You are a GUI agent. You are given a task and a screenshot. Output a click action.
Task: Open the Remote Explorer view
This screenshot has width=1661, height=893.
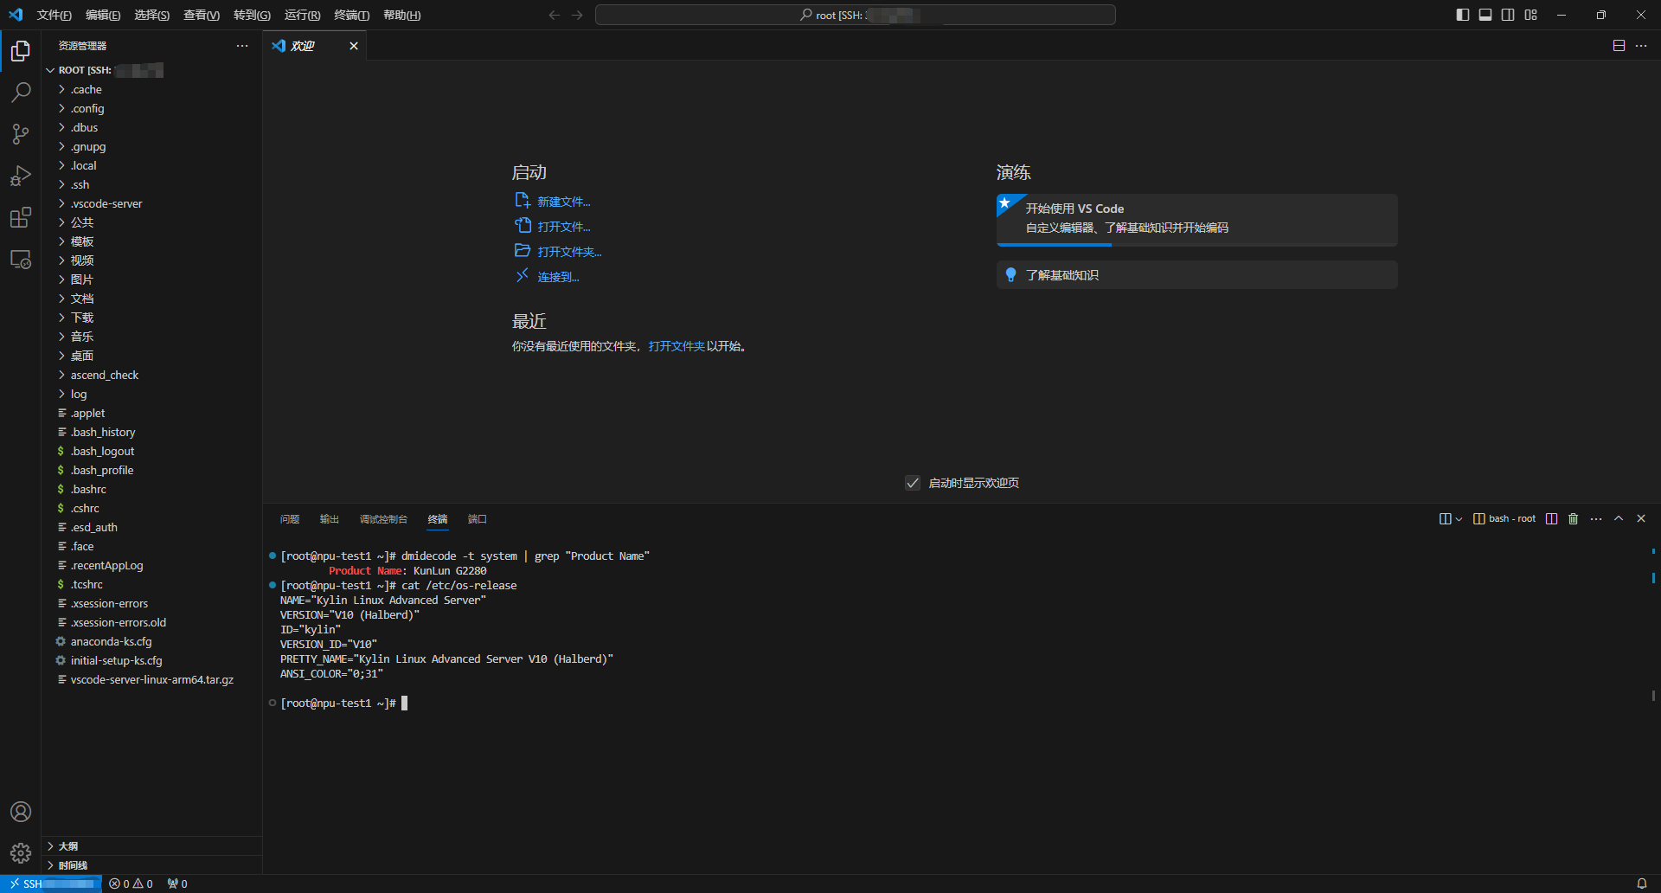(21, 259)
